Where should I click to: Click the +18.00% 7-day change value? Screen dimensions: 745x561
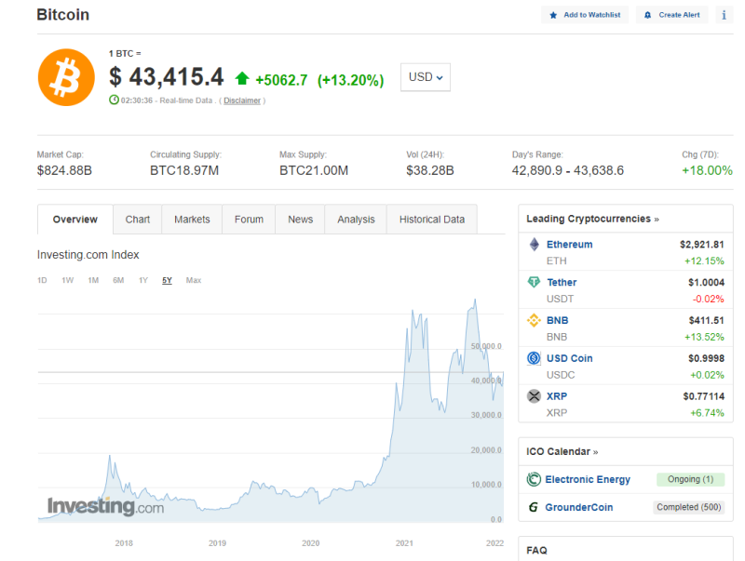(x=707, y=170)
